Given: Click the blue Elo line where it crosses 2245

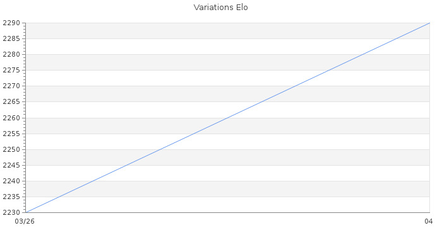Looking at the screenshot, I should (127, 165).
